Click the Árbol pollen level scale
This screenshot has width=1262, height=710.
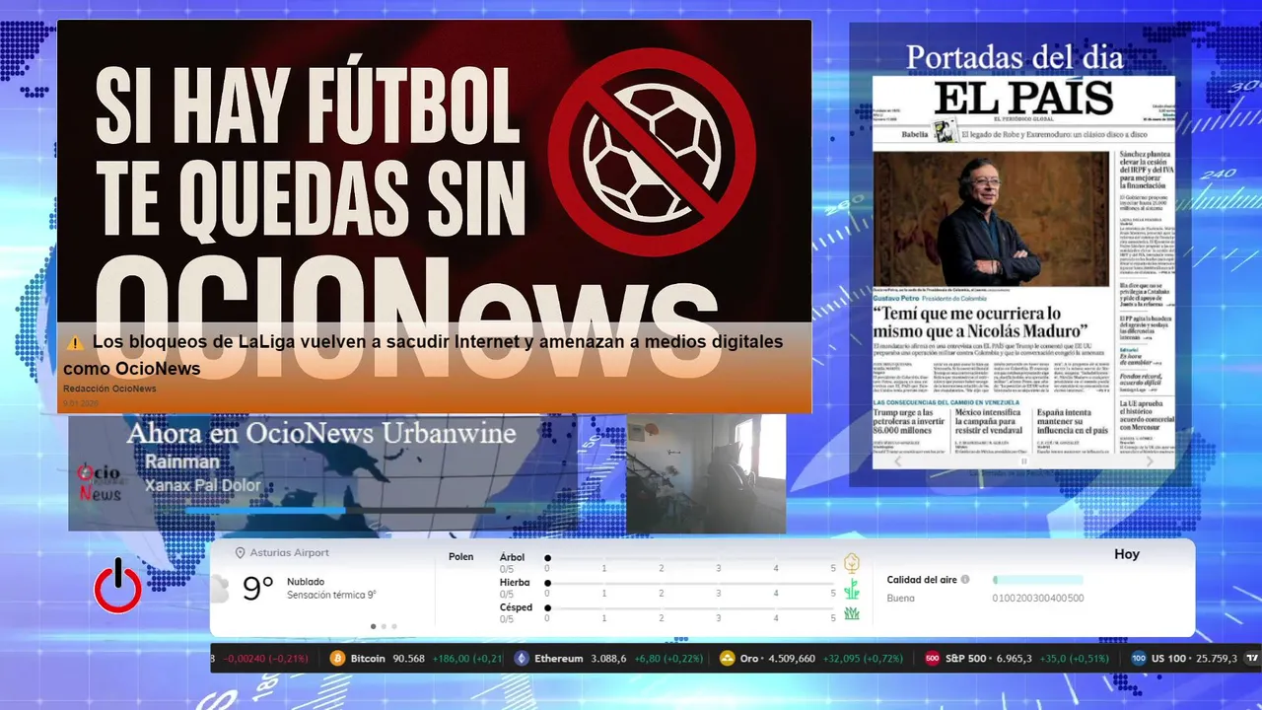(690, 563)
